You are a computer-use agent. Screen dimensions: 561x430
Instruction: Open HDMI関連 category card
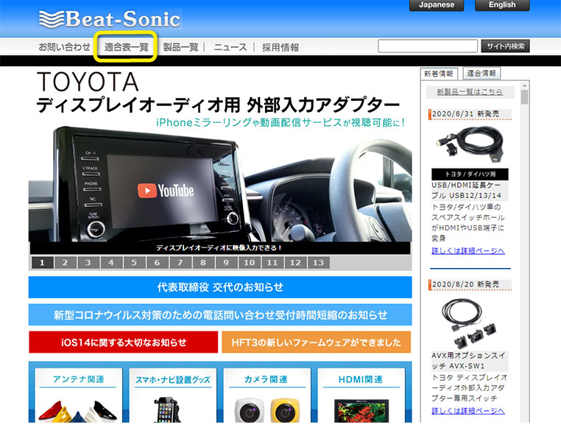pos(361,395)
